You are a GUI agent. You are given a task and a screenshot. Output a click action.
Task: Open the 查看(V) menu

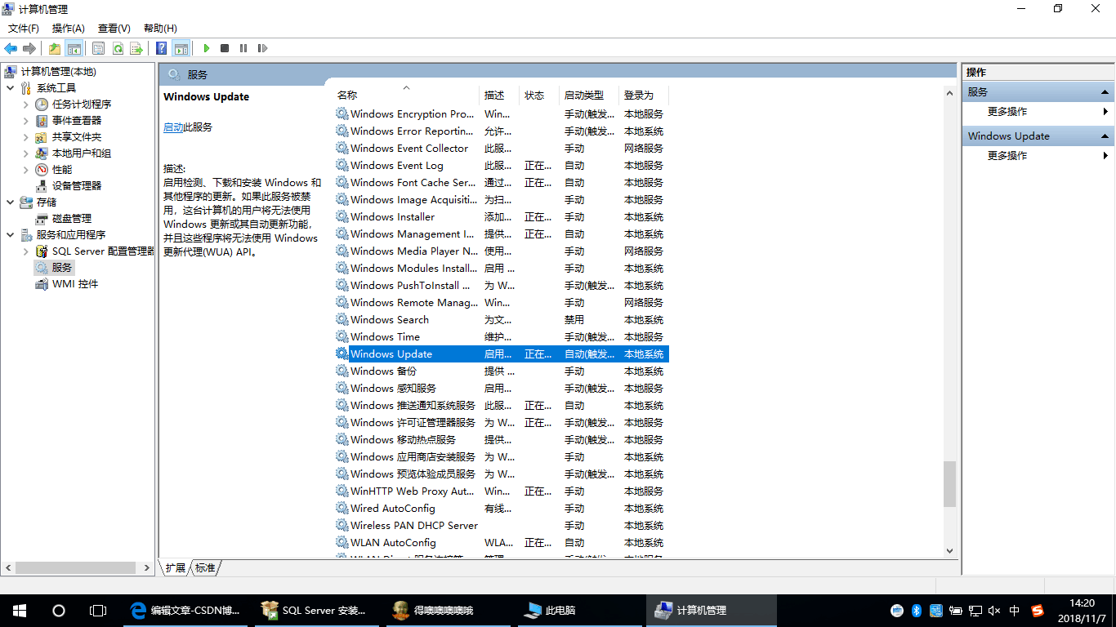(114, 28)
